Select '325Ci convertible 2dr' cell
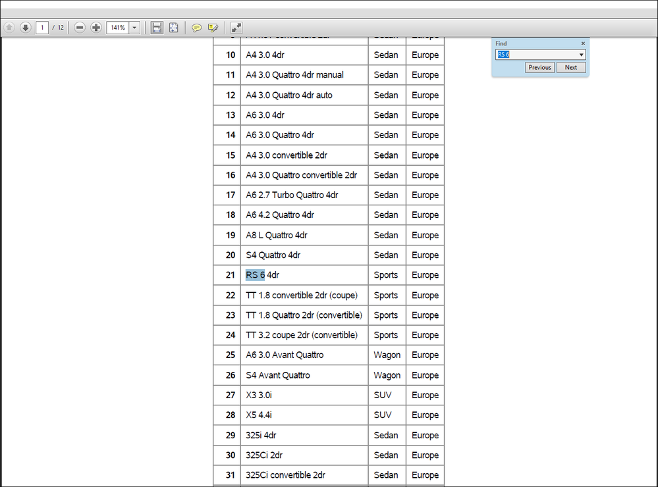The image size is (658, 487). pyautogui.click(x=304, y=475)
